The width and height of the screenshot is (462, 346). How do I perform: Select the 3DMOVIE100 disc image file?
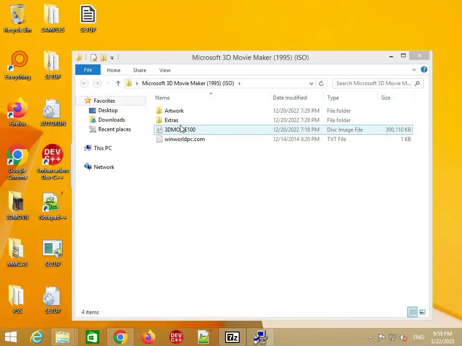pyautogui.click(x=283, y=130)
